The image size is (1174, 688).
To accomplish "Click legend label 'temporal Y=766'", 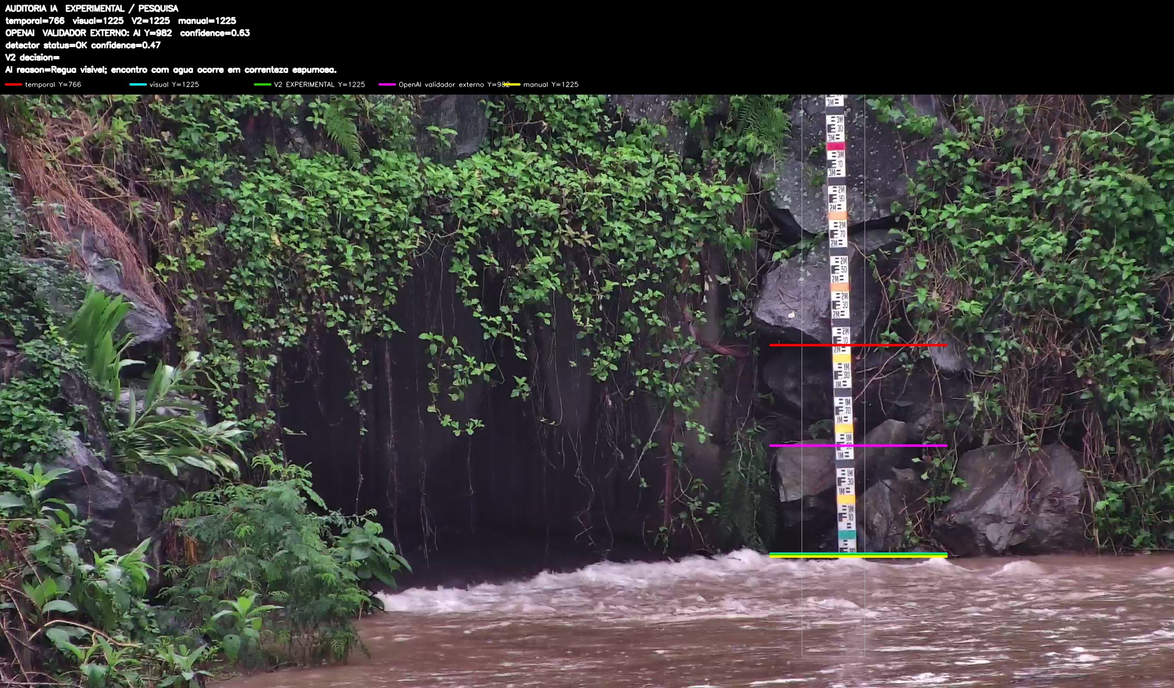I will [x=53, y=84].
